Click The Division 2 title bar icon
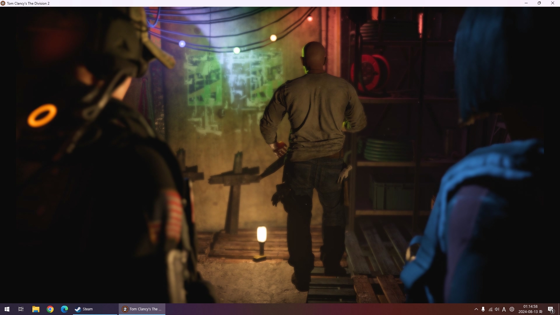The width and height of the screenshot is (560, 315). (3, 3)
